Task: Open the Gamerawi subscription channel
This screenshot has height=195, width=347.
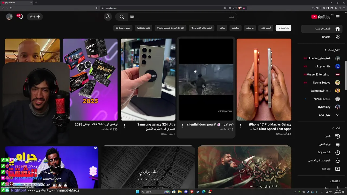Action: 322,91
